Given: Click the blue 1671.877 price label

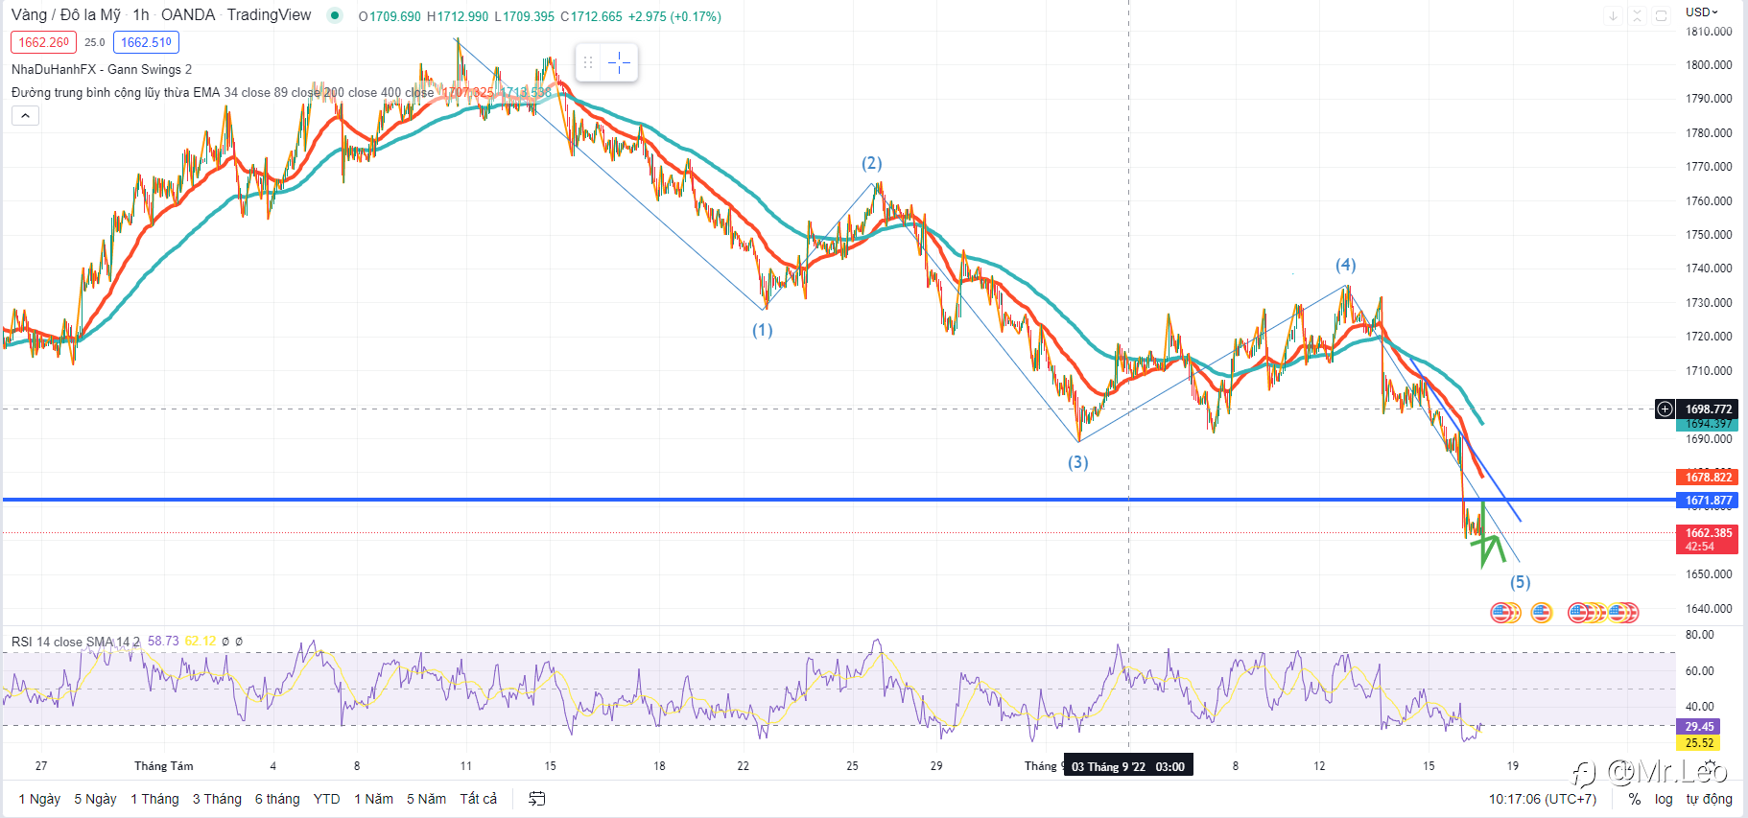Looking at the screenshot, I should point(1708,501).
